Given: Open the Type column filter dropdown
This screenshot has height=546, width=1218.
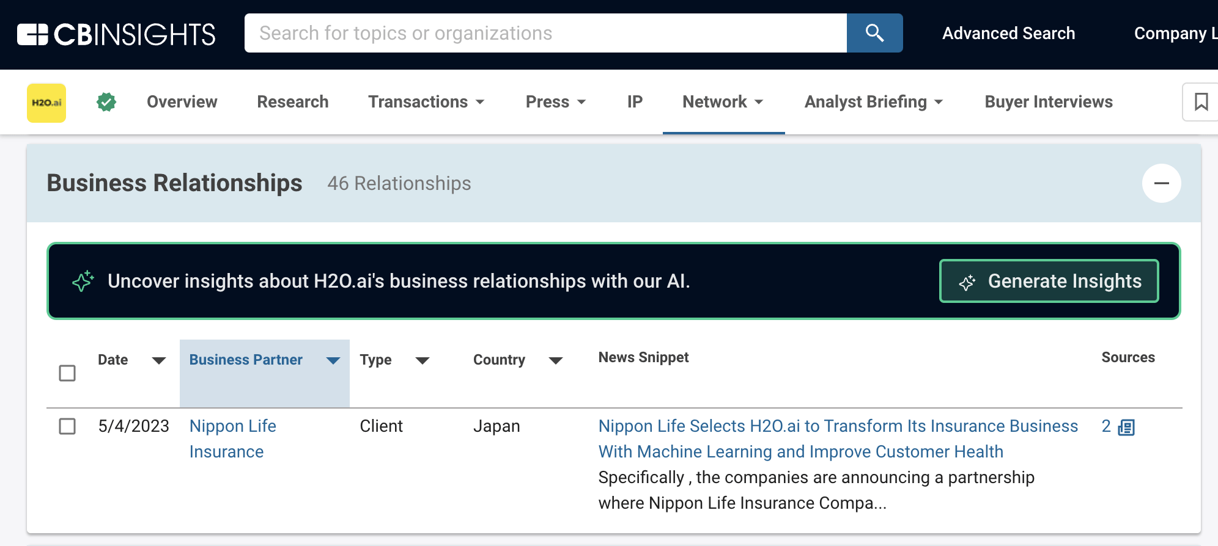Looking at the screenshot, I should (422, 360).
